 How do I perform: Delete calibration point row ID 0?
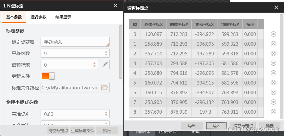tap(273, 34)
